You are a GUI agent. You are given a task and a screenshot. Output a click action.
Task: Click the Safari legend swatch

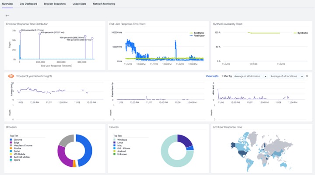click(x=11, y=151)
